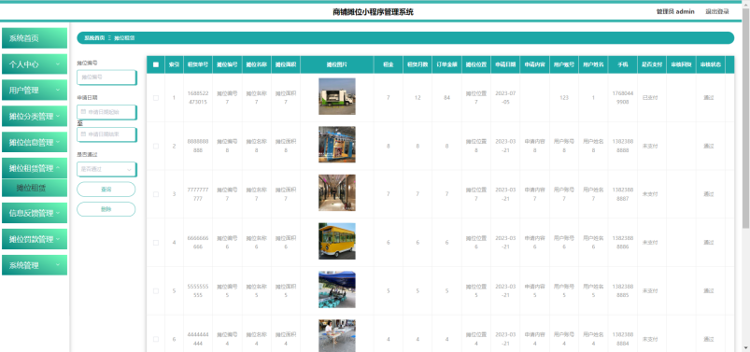Open the mall corridor image in row 3
Image resolution: width=750 pixels, height=352 pixels.
tap(337, 192)
